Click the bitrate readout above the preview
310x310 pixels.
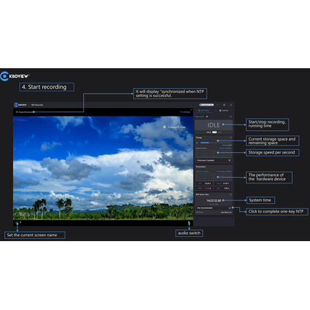185,112
